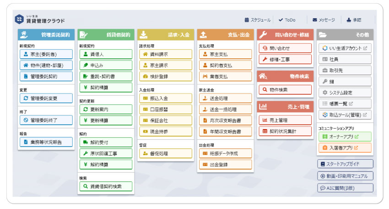The image size is (389, 209).
Task: Click the 物件検索 house header icon
Action: coord(263,76)
